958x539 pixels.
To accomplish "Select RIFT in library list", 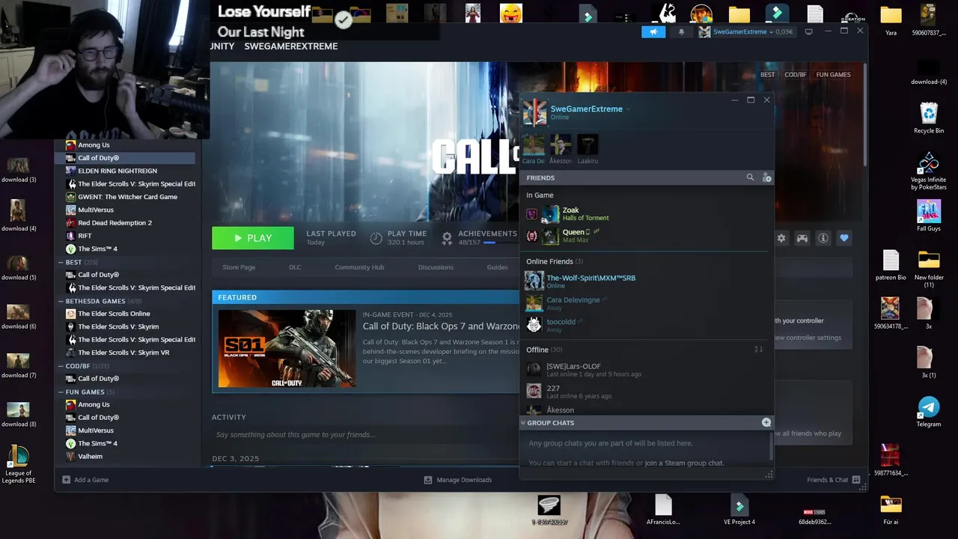I will tap(85, 236).
